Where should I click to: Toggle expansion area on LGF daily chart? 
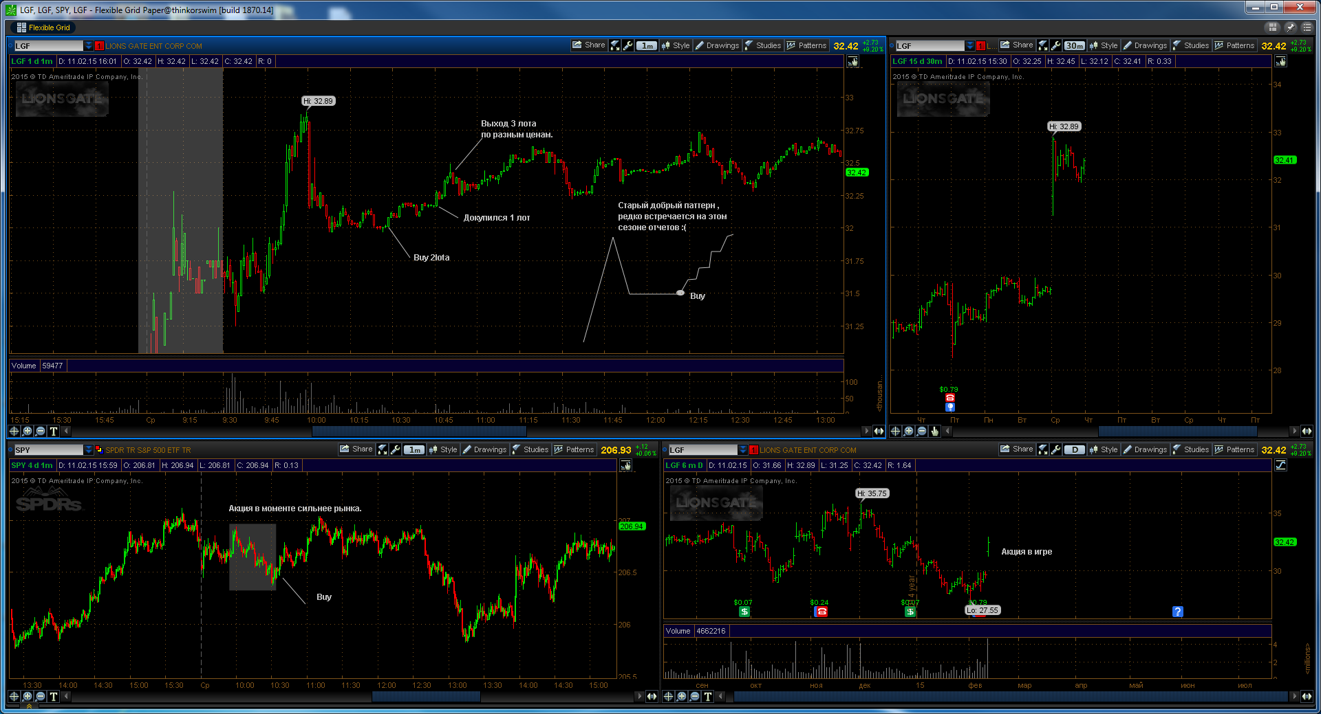[x=1307, y=696]
